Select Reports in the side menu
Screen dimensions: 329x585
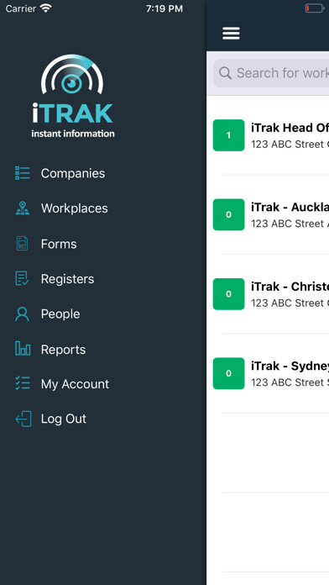[x=63, y=350]
